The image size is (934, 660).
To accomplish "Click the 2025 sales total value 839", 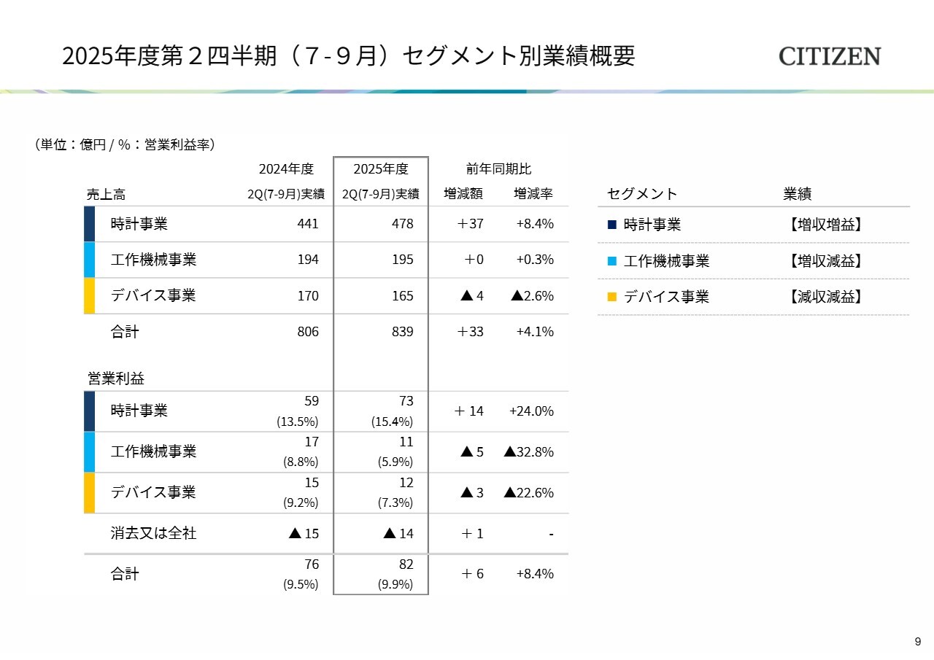I will (402, 332).
